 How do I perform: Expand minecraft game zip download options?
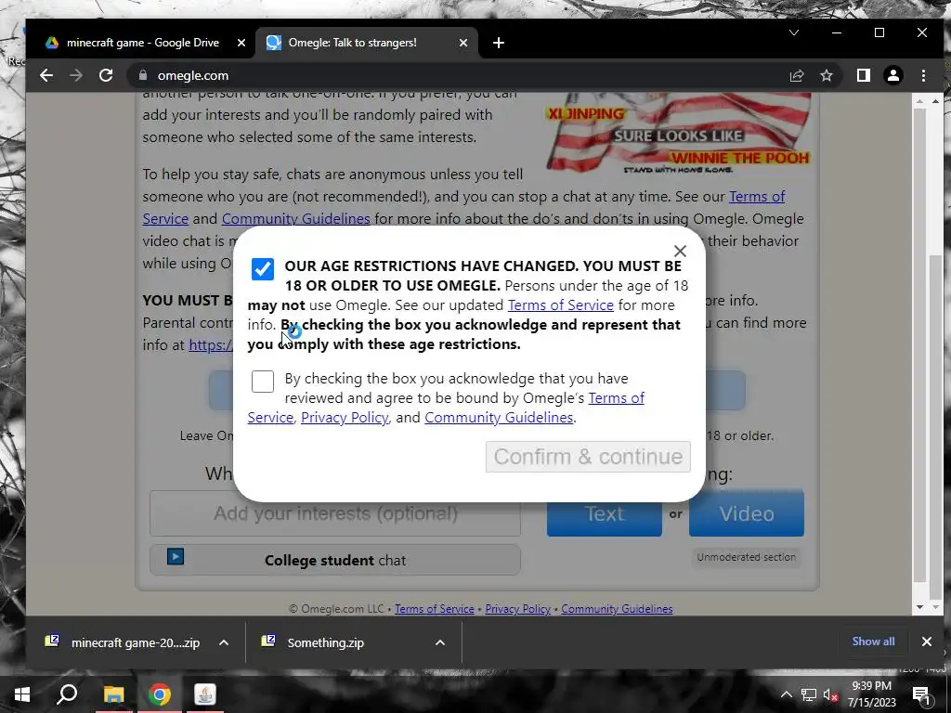(224, 642)
